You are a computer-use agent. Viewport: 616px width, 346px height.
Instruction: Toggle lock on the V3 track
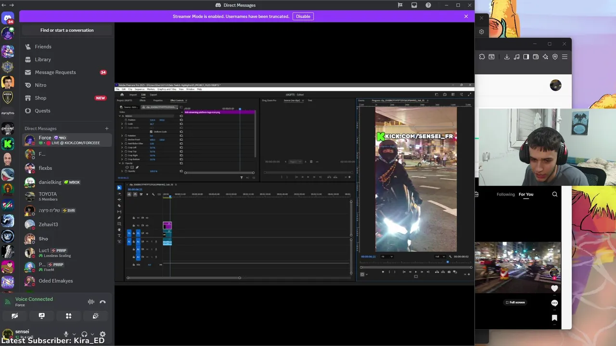pyautogui.click(x=134, y=218)
